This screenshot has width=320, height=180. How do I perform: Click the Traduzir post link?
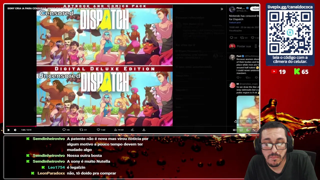point(234,22)
